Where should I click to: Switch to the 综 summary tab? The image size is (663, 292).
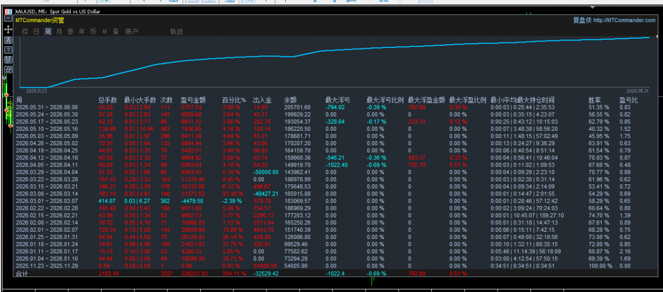(25, 31)
